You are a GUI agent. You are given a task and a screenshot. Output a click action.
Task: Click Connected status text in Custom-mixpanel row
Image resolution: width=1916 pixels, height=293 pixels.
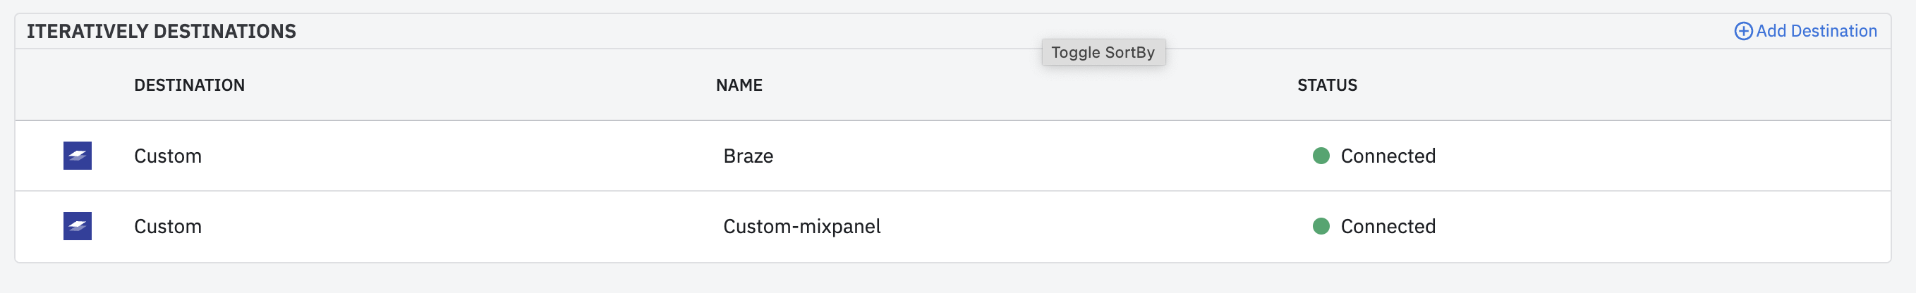1388,226
